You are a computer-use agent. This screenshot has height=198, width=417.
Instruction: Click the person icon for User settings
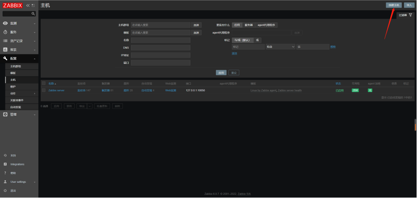(5, 182)
